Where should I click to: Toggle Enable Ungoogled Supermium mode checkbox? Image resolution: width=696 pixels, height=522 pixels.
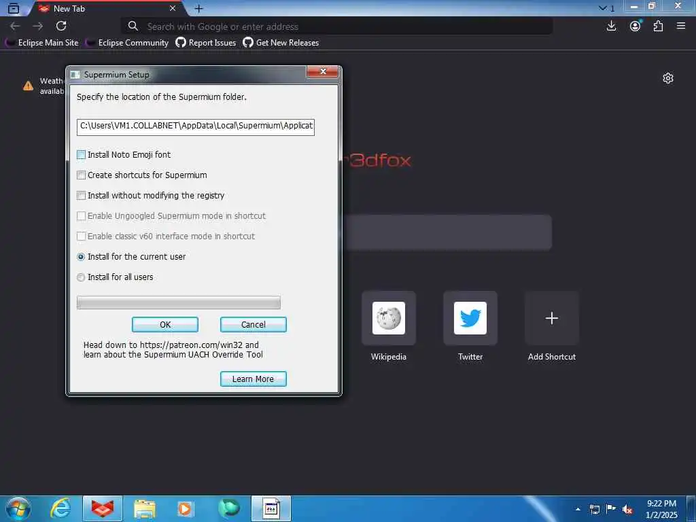tap(82, 215)
